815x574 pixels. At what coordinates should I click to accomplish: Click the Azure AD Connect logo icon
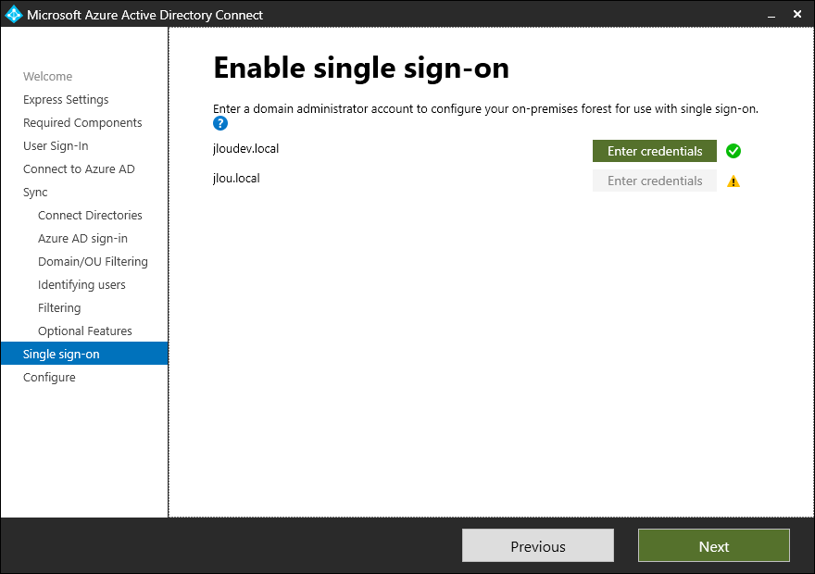(13, 15)
